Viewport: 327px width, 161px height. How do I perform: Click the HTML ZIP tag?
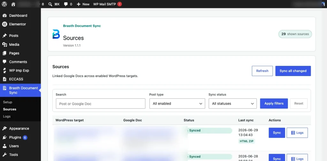click(x=247, y=141)
